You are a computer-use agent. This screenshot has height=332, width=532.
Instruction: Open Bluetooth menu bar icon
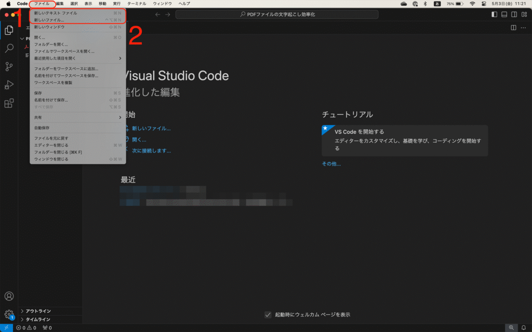[425, 4]
